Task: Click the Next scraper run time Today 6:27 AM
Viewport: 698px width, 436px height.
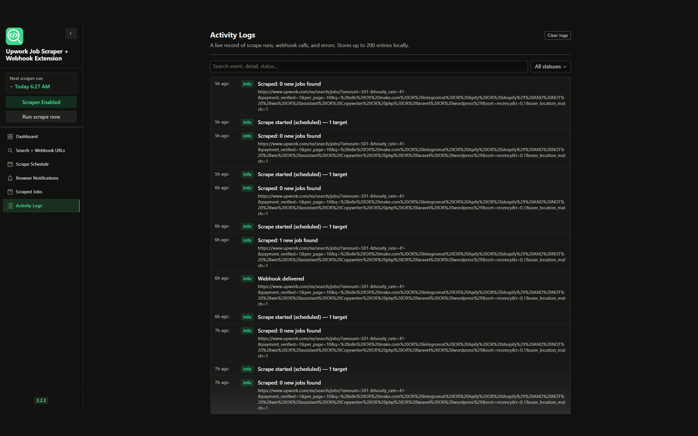Action: (30, 87)
